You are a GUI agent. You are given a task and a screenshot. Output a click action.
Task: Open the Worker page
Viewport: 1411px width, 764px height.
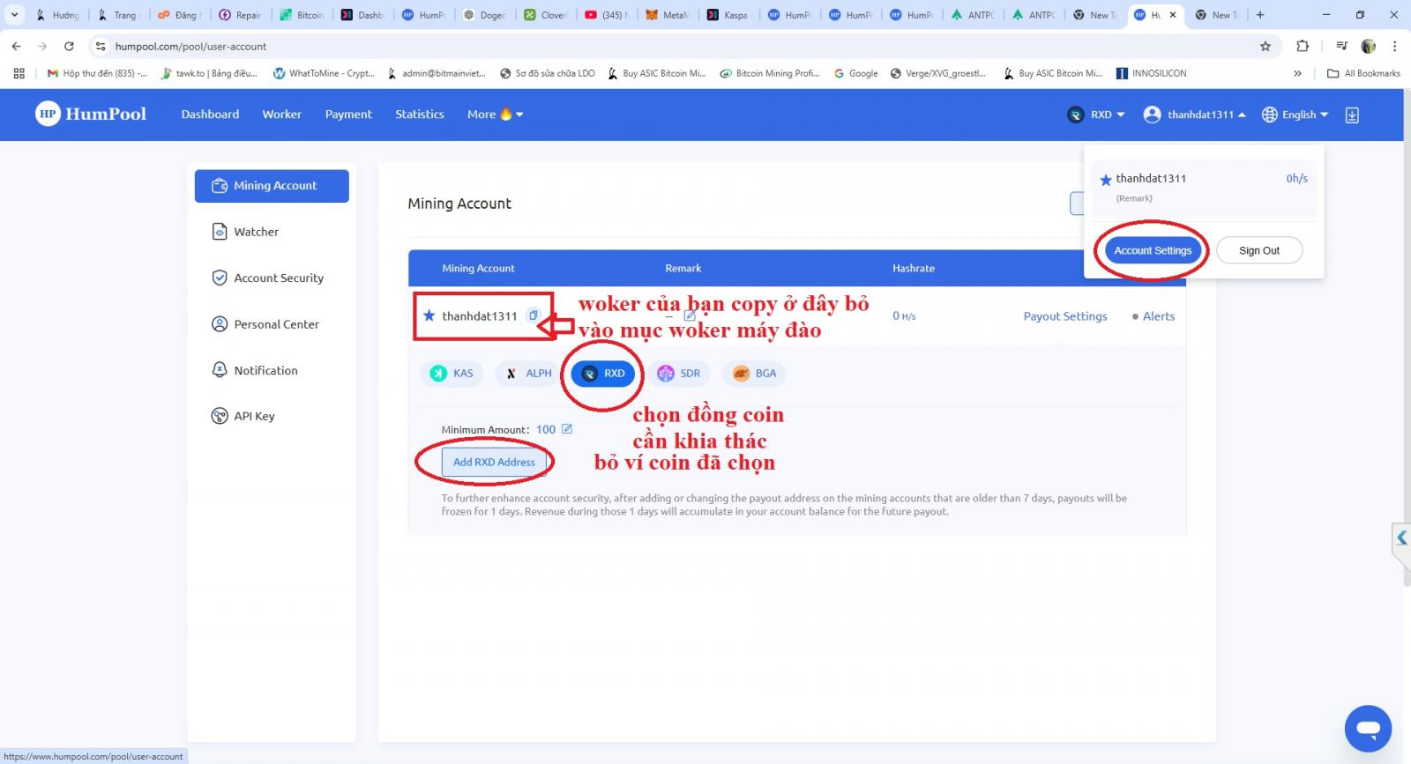[x=281, y=114]
